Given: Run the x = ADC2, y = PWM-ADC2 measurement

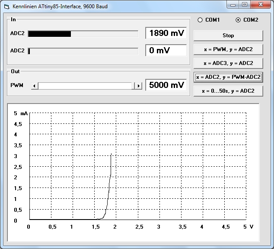Looking at the screenshot, I should (x=228, y=77).
